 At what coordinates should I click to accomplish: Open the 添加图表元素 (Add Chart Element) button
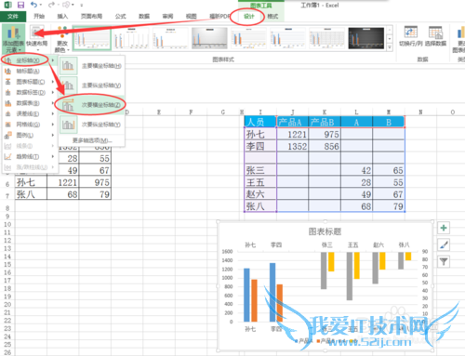[x=13, y=38]
